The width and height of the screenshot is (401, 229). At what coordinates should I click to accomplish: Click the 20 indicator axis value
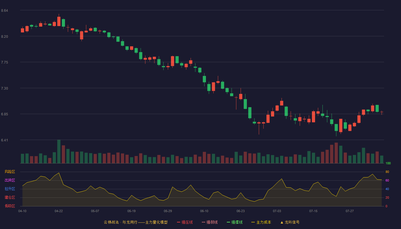[387, 198]
